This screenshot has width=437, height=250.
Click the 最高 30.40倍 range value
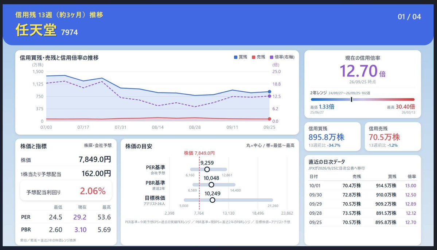401,107
